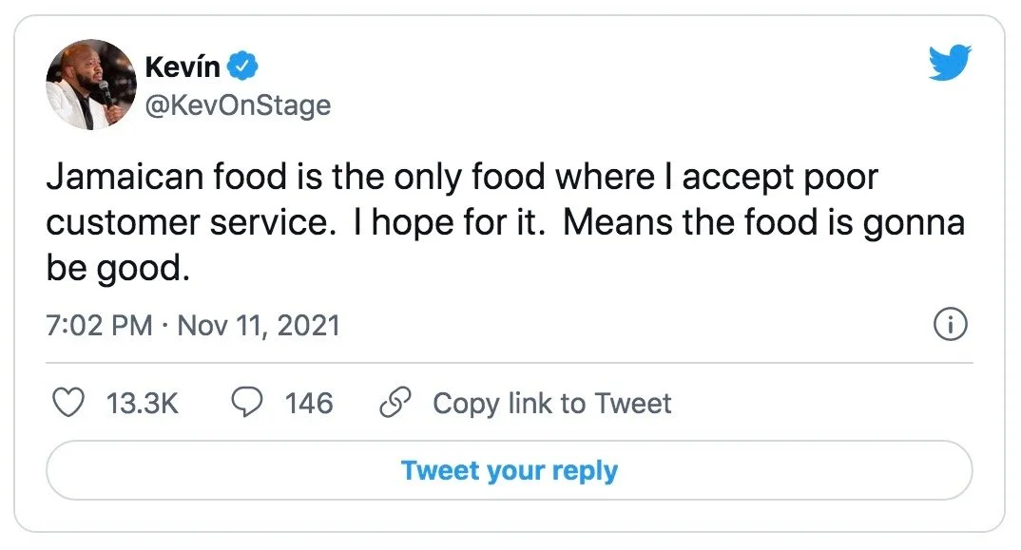Click Copy link to Tweet text
1021x550 pixels.
pyautogui.click(x=551, y=403)
